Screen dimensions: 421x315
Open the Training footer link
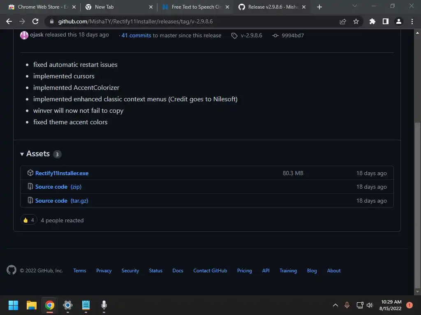(x=288, y=271)
